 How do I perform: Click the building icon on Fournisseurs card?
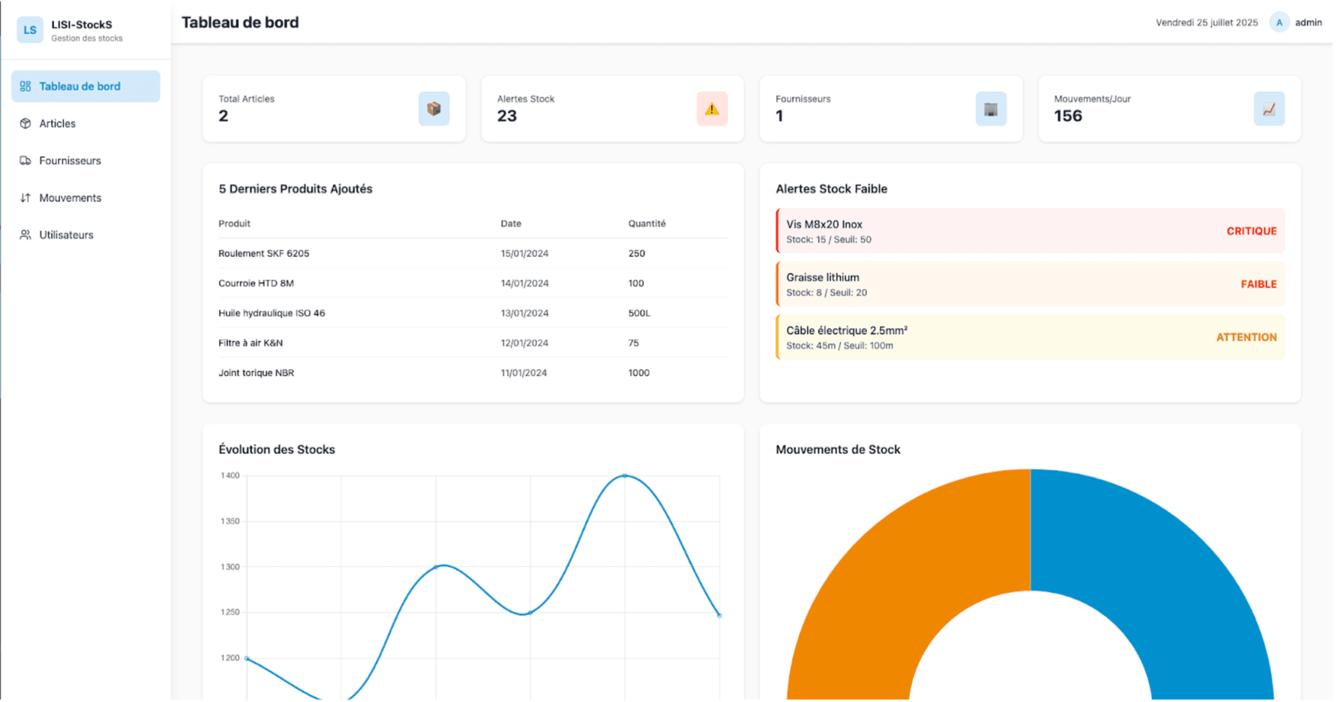(991, 109)
